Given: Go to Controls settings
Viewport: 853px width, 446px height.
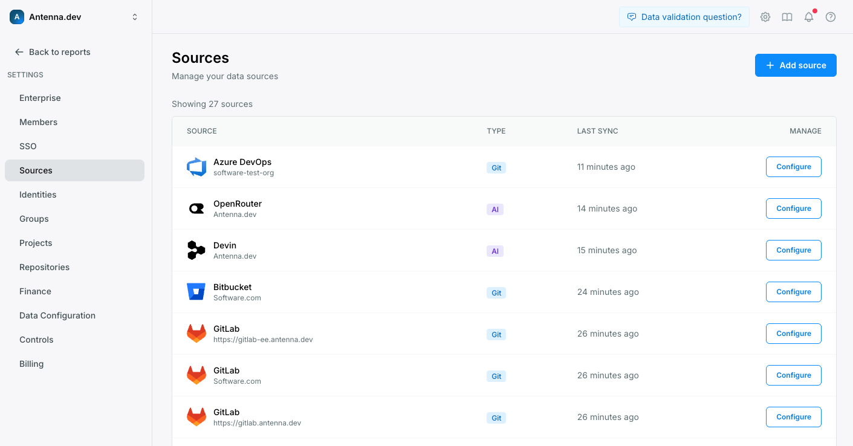Looking at the screenshot, I should pos(74,340).
